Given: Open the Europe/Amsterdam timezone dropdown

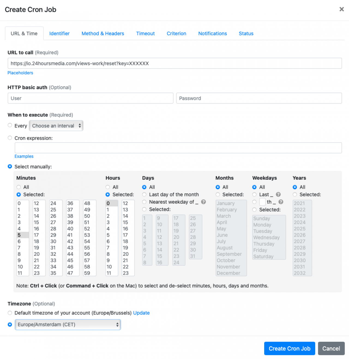Looking at the screenshot, I should tap(68, 325).
